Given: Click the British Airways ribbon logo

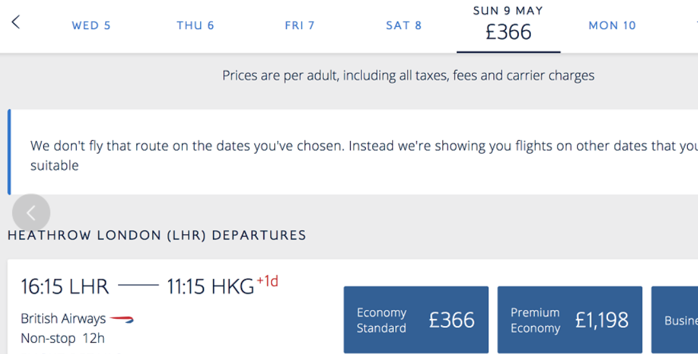Looking at the screenshot, I should tap(122, 319).
